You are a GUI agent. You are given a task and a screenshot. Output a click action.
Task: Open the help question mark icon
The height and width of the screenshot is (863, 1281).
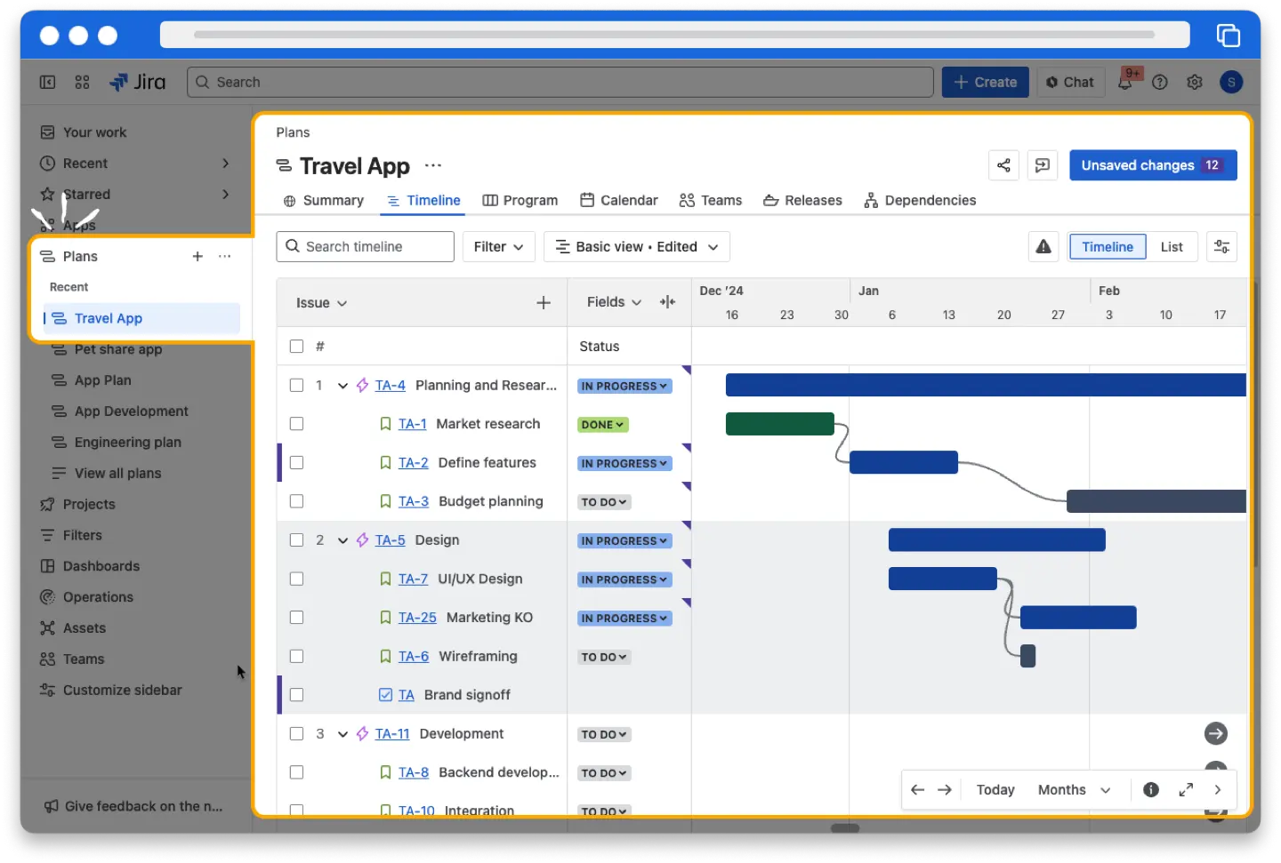[1160, 82]
